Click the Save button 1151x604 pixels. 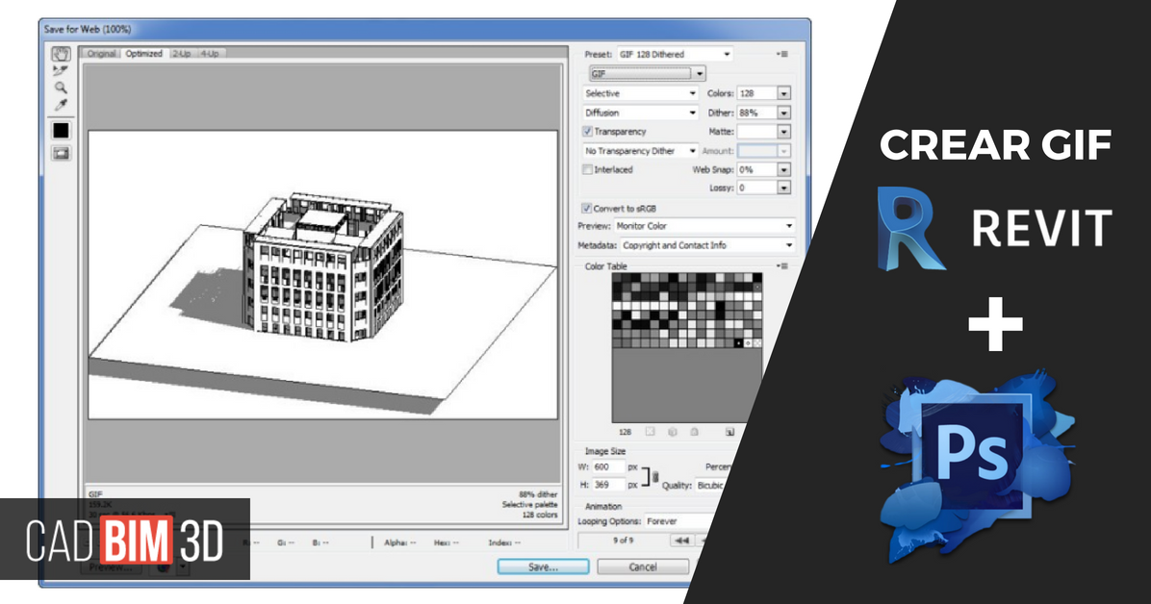542,566
